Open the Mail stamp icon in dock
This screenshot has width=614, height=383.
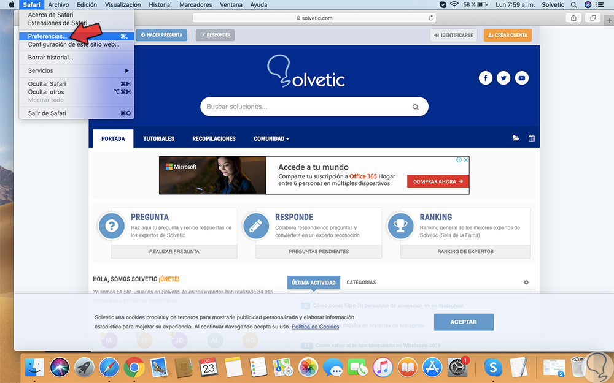pos(158,367)
